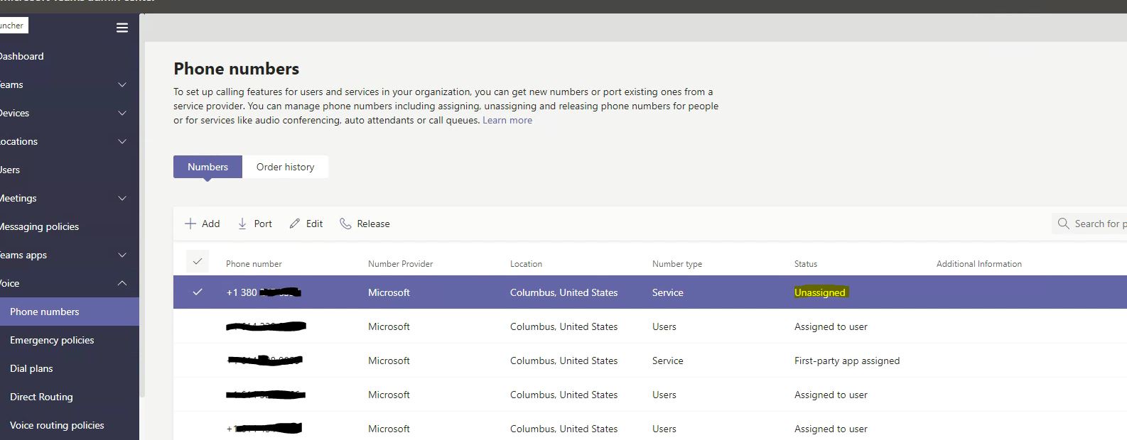1127x440 pixels.
Task: Toggle the select-all checkbox in table header
Action: point(198,261)
